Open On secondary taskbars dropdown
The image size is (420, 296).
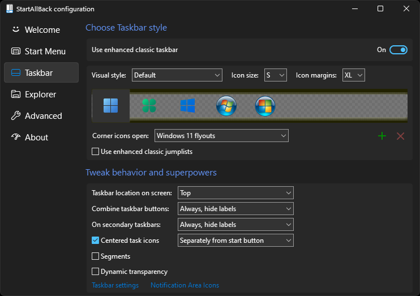pyautogui.click(x=235, y=225)
